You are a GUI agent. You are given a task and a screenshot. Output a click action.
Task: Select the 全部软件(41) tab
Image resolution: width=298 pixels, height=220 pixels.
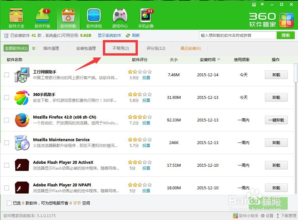(16, 48)
